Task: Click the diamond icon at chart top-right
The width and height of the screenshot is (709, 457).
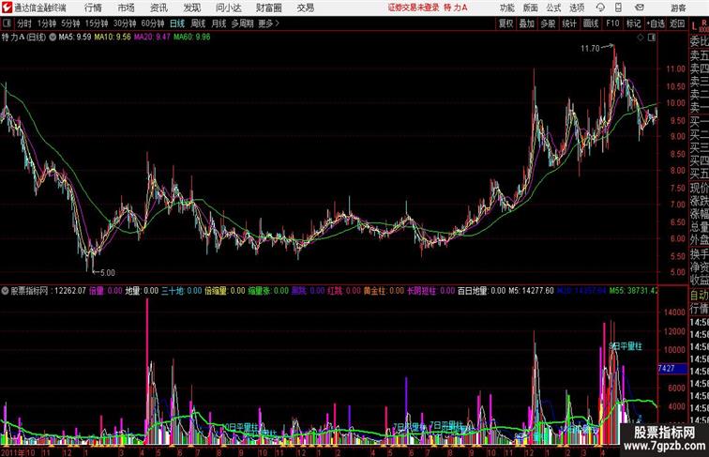Action: pyautogui.click(x=641, y=38)
